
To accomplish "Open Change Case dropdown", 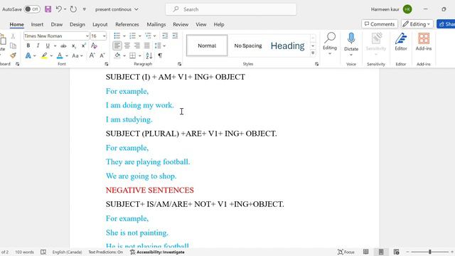I will click(x=77, y=55).
